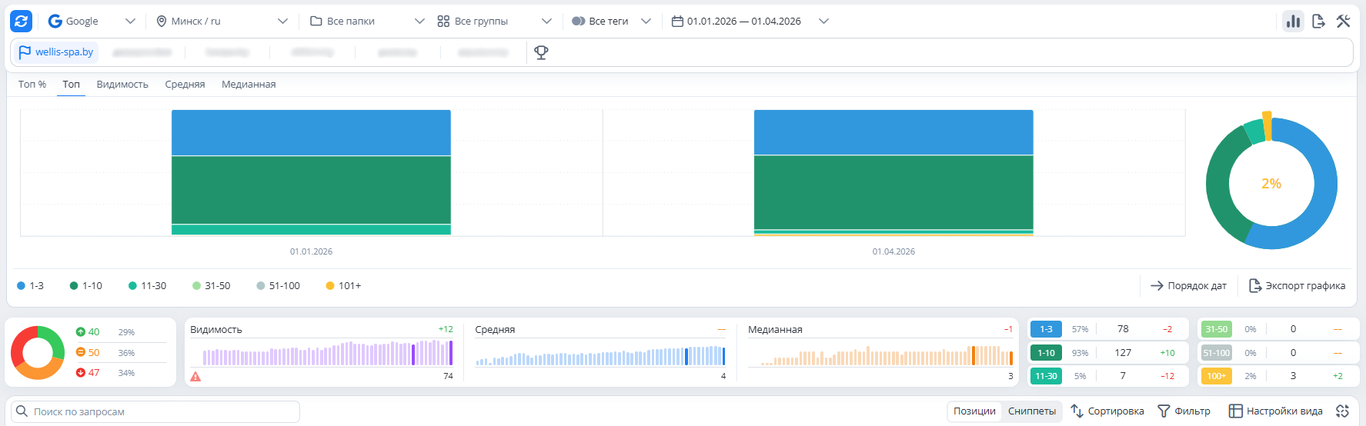Switch to Сниппеты view
The width and height of the screenshot is (1366, 426).
(1032, 411)
